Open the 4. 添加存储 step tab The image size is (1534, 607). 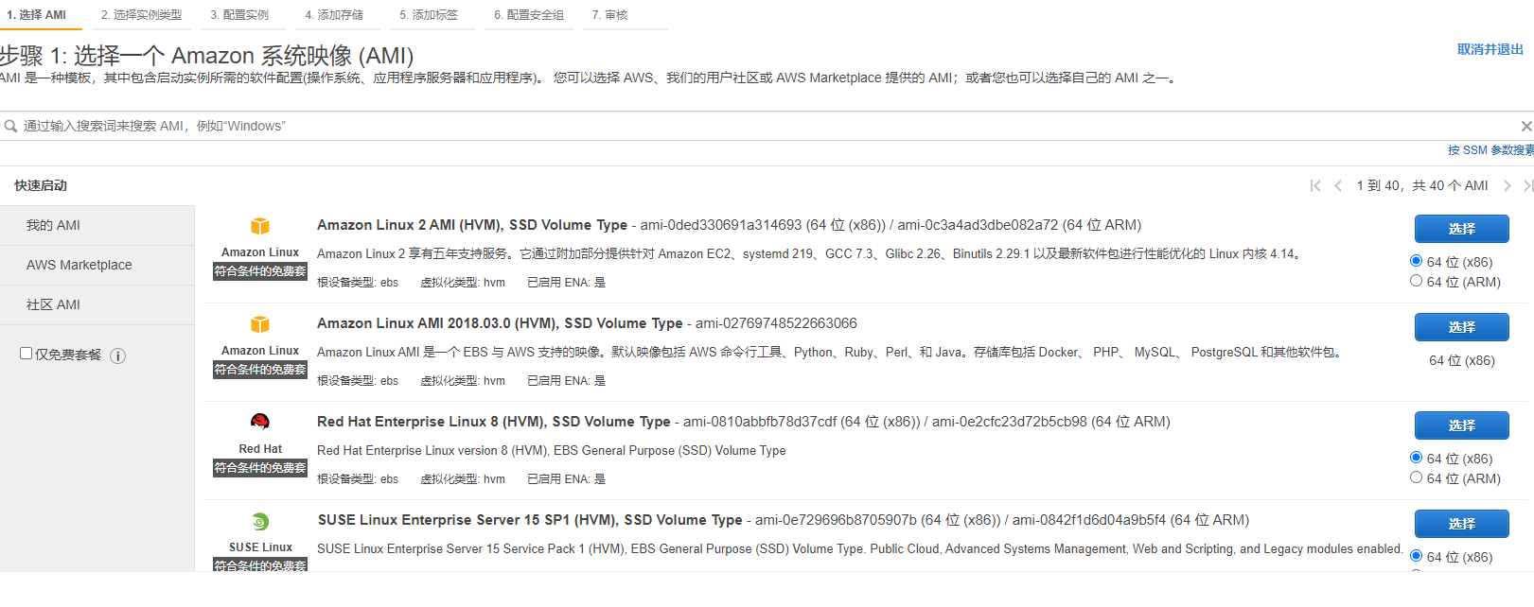click(x=334, y=15)
